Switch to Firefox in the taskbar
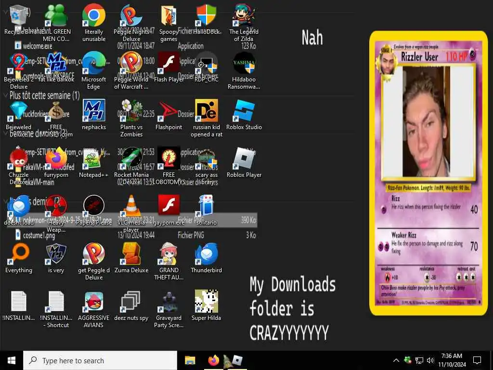 (213, 360)
